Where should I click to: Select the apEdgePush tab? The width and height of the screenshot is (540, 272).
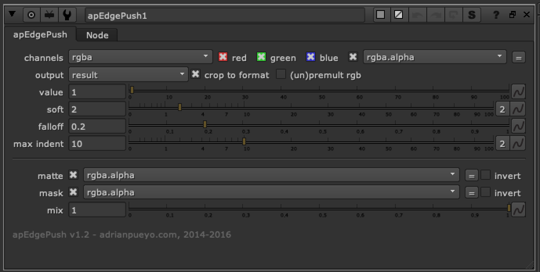41,34
